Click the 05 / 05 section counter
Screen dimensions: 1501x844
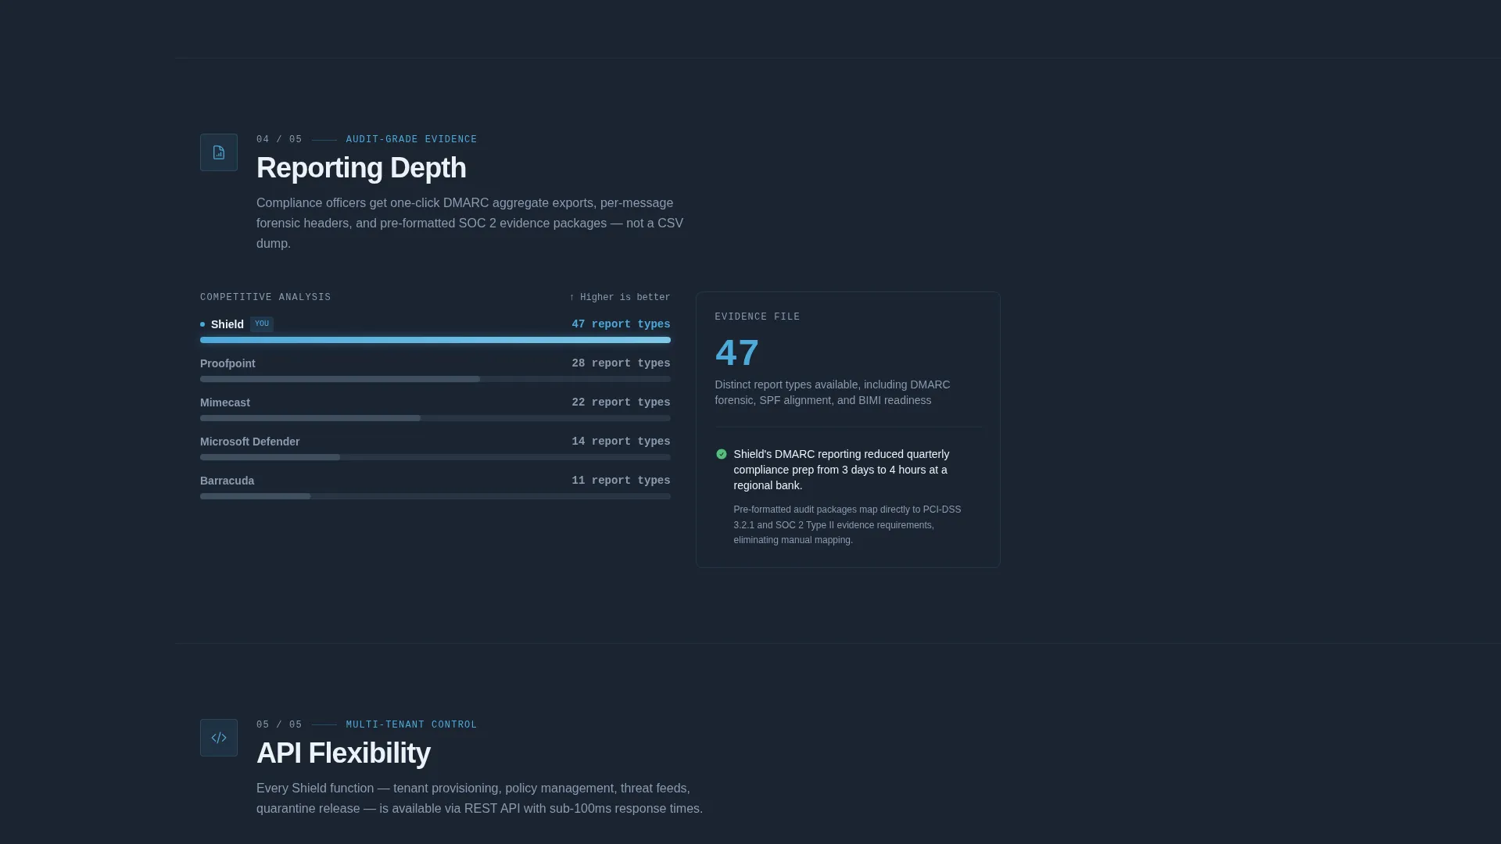279,725
